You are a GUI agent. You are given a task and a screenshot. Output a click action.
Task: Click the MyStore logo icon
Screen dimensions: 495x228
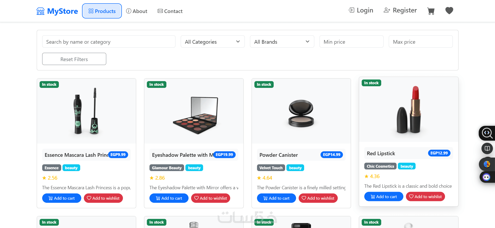tap(40, 11)
